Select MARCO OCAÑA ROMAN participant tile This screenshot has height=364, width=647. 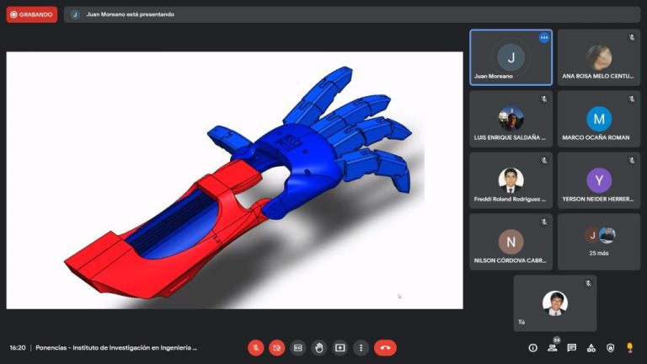[x=599, y=119]
